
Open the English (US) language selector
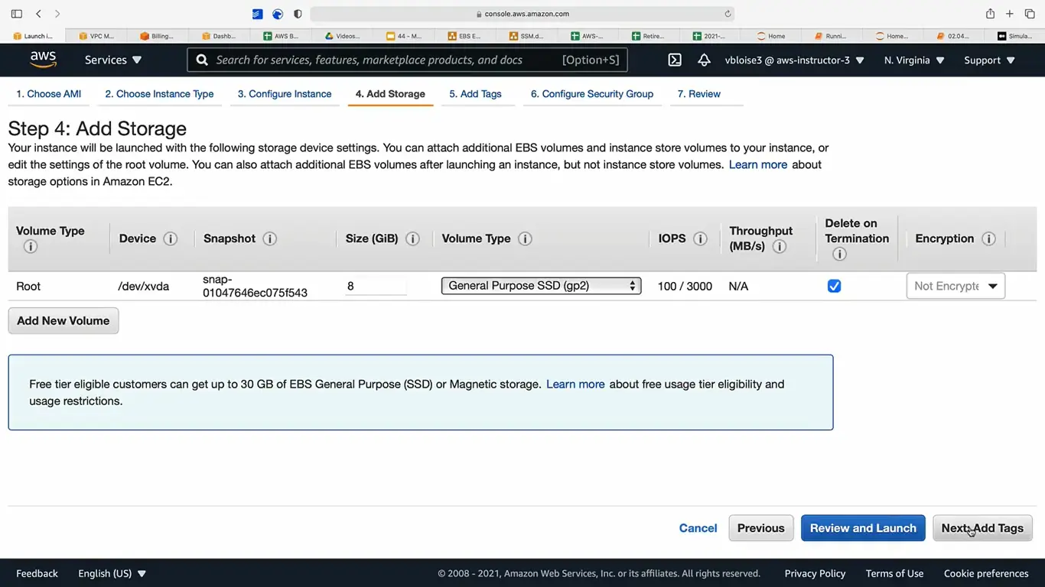click(x=112, y=573)
